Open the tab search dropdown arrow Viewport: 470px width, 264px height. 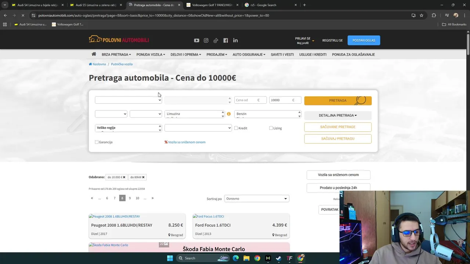[x=5, y=5]
